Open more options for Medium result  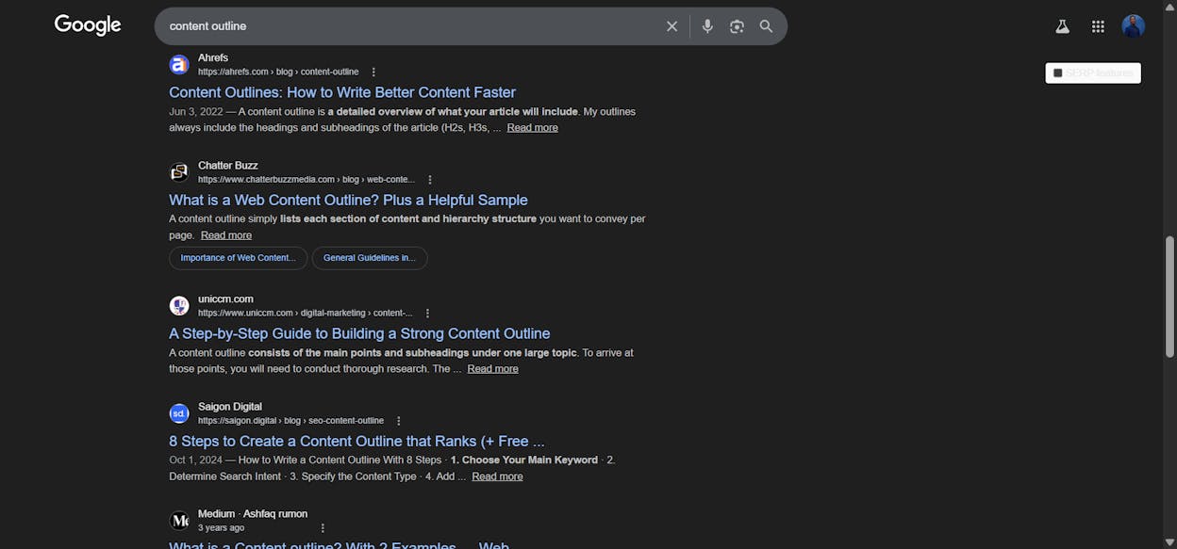click(x=323, y=528)
